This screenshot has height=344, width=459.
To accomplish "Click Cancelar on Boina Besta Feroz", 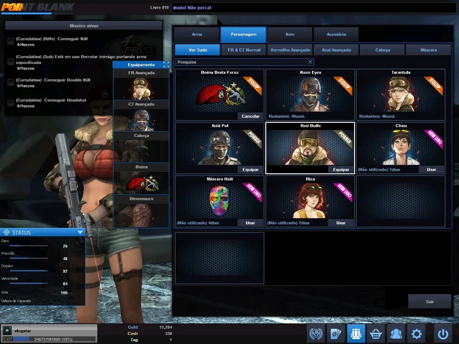I will [250, 116].
